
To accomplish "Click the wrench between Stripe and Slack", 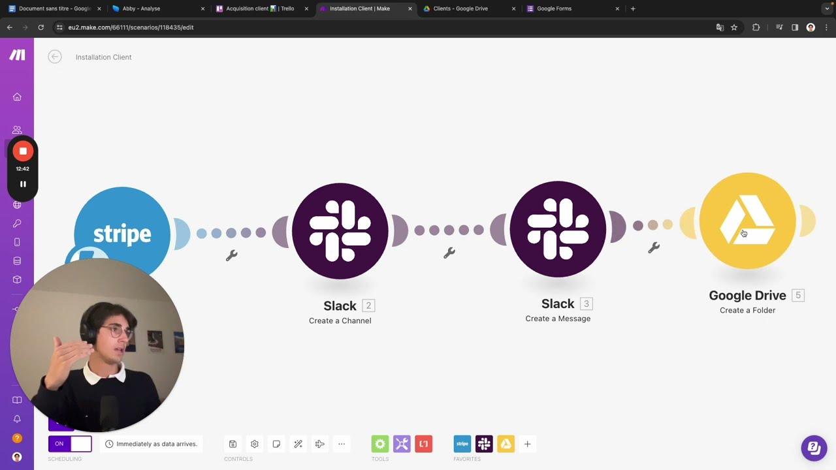I will tap(231, 256).
